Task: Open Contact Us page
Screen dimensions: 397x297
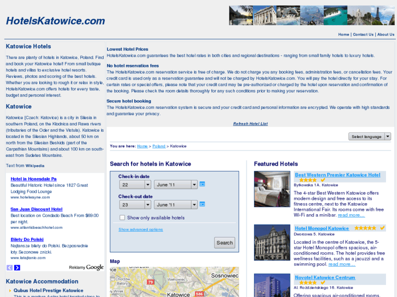Action: tap(363, 34)
